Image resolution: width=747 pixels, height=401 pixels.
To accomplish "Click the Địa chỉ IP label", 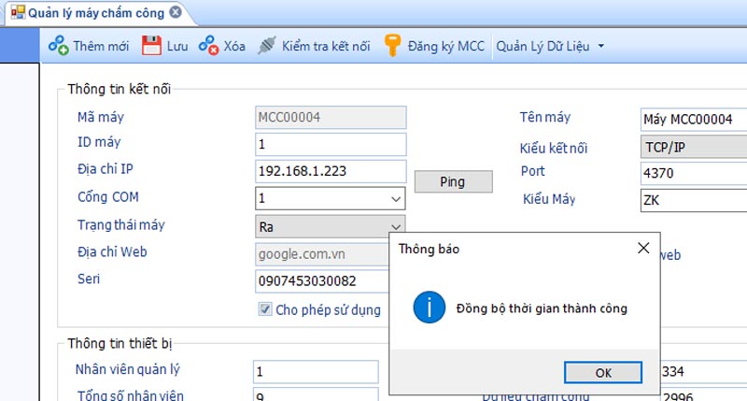I will (x=106, y=169).
